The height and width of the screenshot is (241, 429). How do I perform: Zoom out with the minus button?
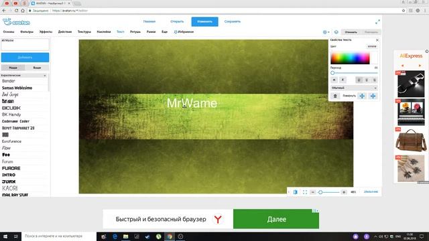313,192
